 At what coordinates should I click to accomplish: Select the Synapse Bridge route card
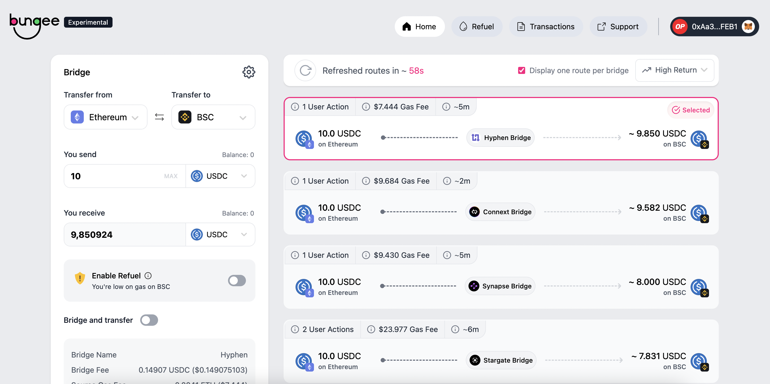[501, 277]
